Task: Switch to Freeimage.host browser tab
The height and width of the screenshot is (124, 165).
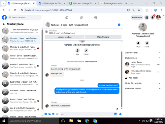Action: coord(113,3)
